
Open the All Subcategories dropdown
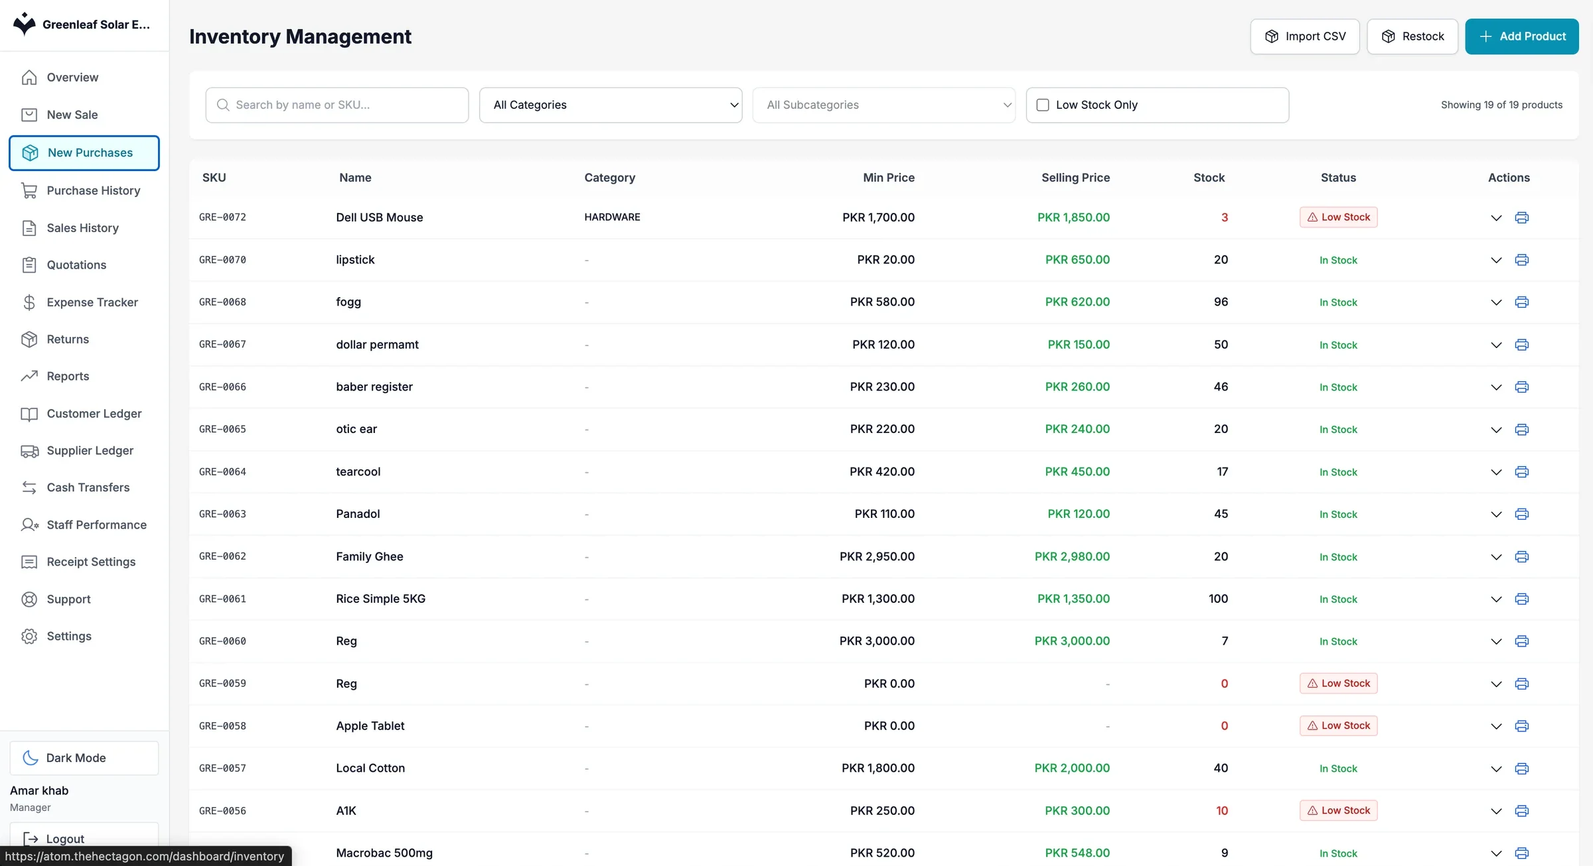click(884, 105)
